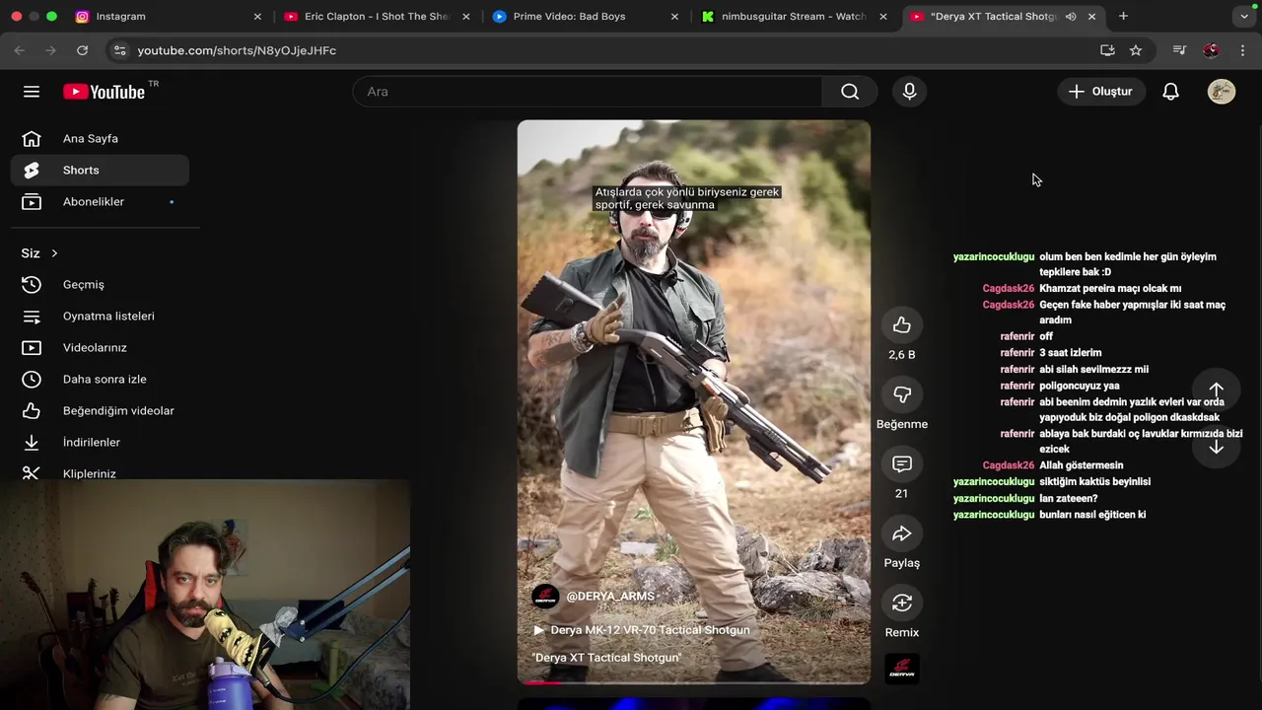Open Abonelikler in the sidebar

tap(100, 202)
